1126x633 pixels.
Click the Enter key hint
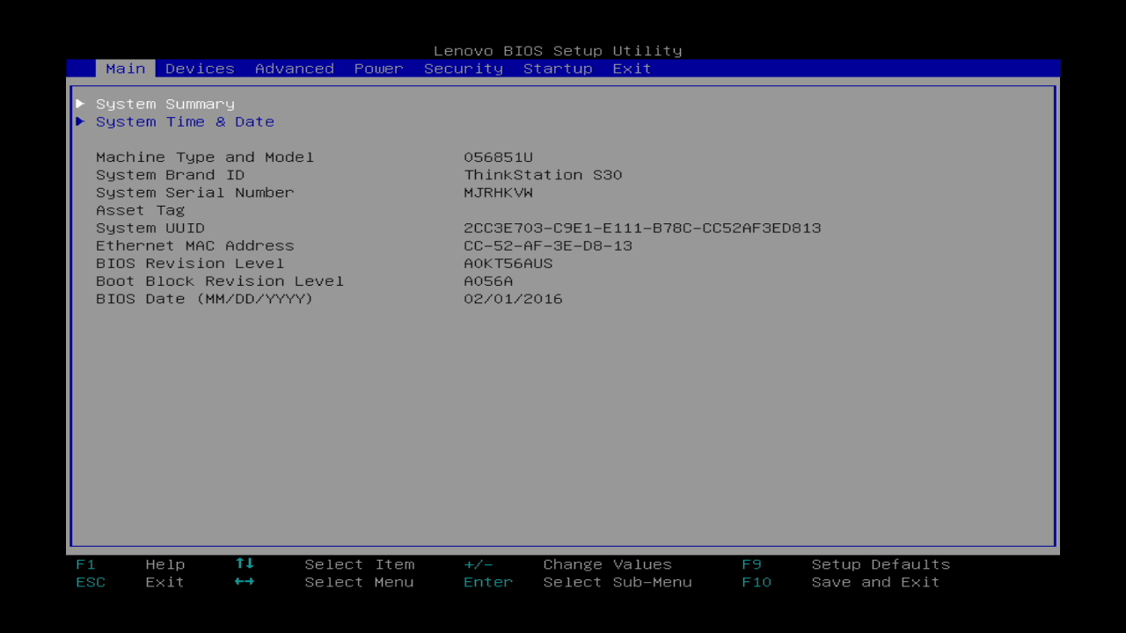(488, 582)
